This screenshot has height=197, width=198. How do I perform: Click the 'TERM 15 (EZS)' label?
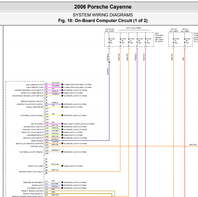click(x=37, y=141)
